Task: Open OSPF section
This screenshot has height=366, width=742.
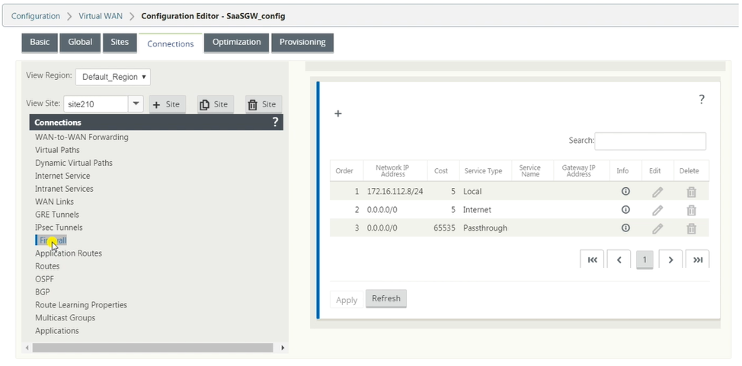Action: tap(44, 279)
